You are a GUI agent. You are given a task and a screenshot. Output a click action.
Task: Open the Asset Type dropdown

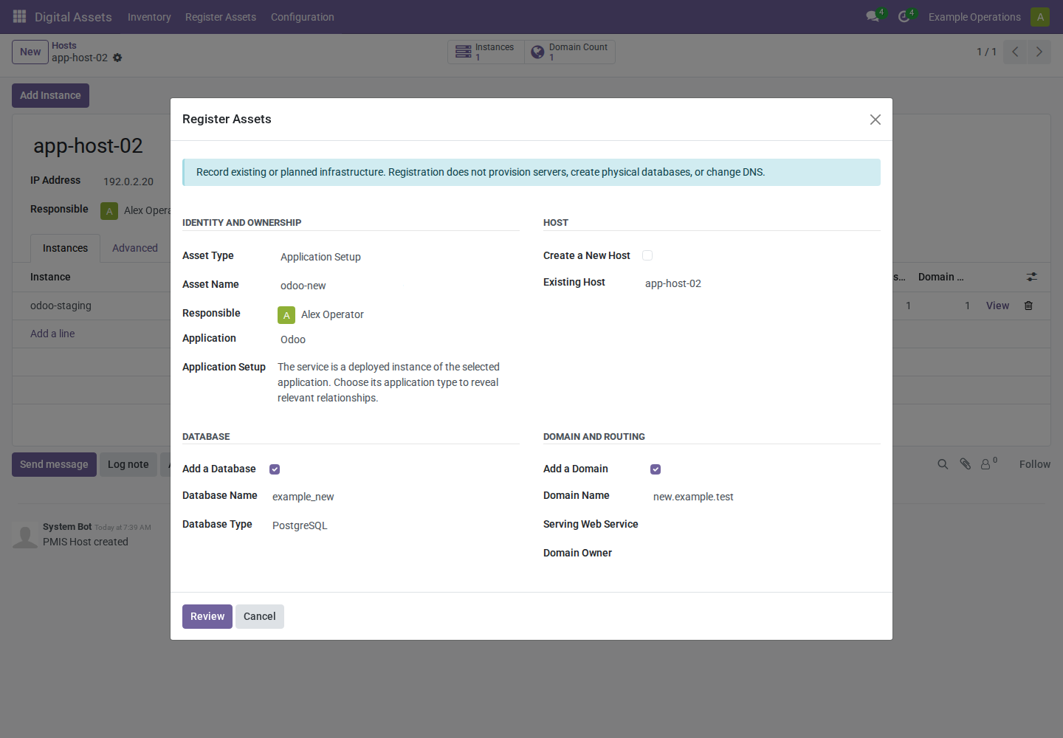click(399, 257)
